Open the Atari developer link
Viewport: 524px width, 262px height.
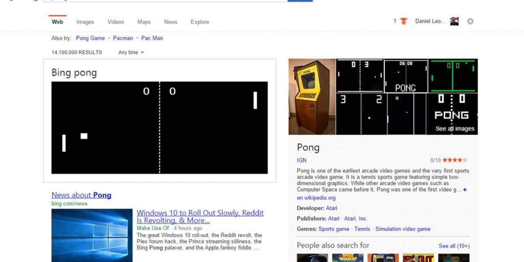click(331, 208)
